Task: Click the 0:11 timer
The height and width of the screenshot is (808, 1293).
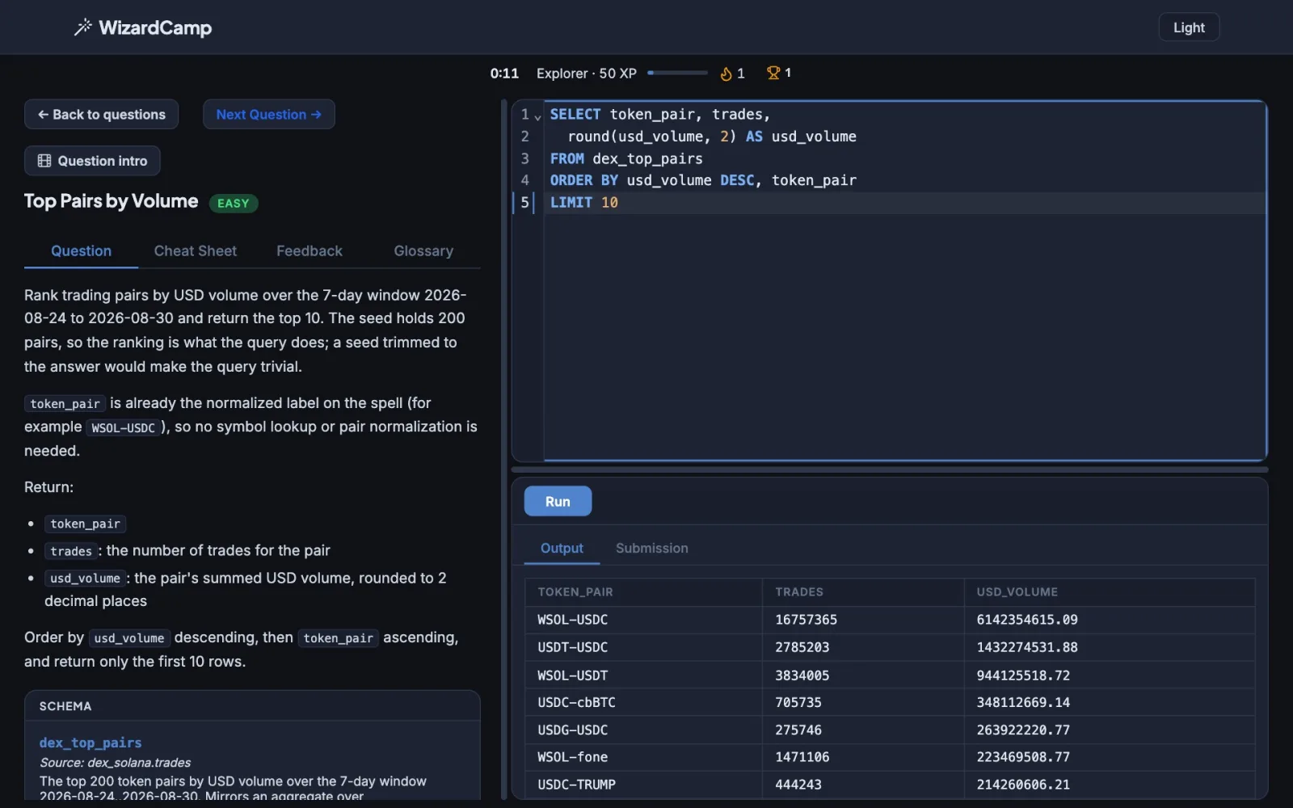Action: tap(504, 74)
